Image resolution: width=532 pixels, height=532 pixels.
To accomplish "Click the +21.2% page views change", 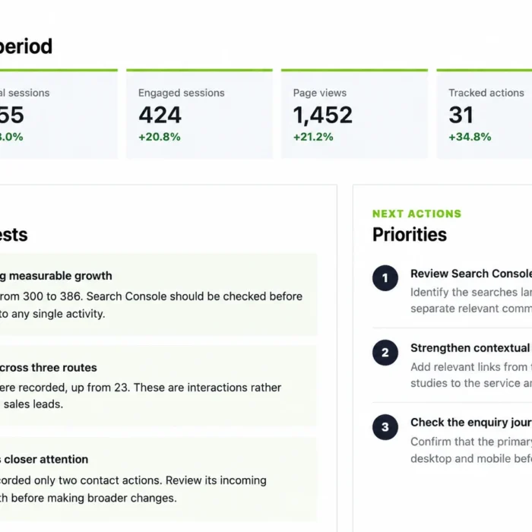I will click(313, 137).
